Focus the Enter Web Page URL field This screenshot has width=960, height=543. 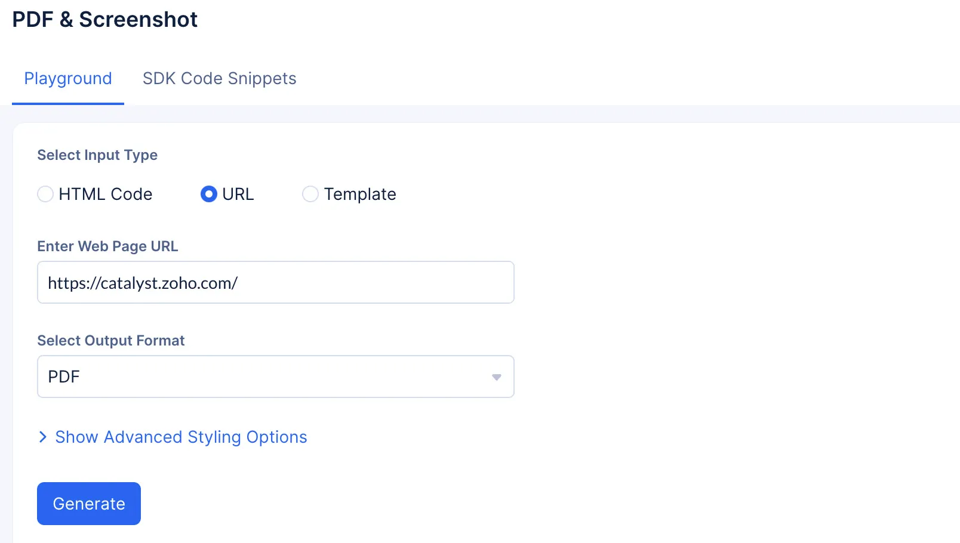276,282
